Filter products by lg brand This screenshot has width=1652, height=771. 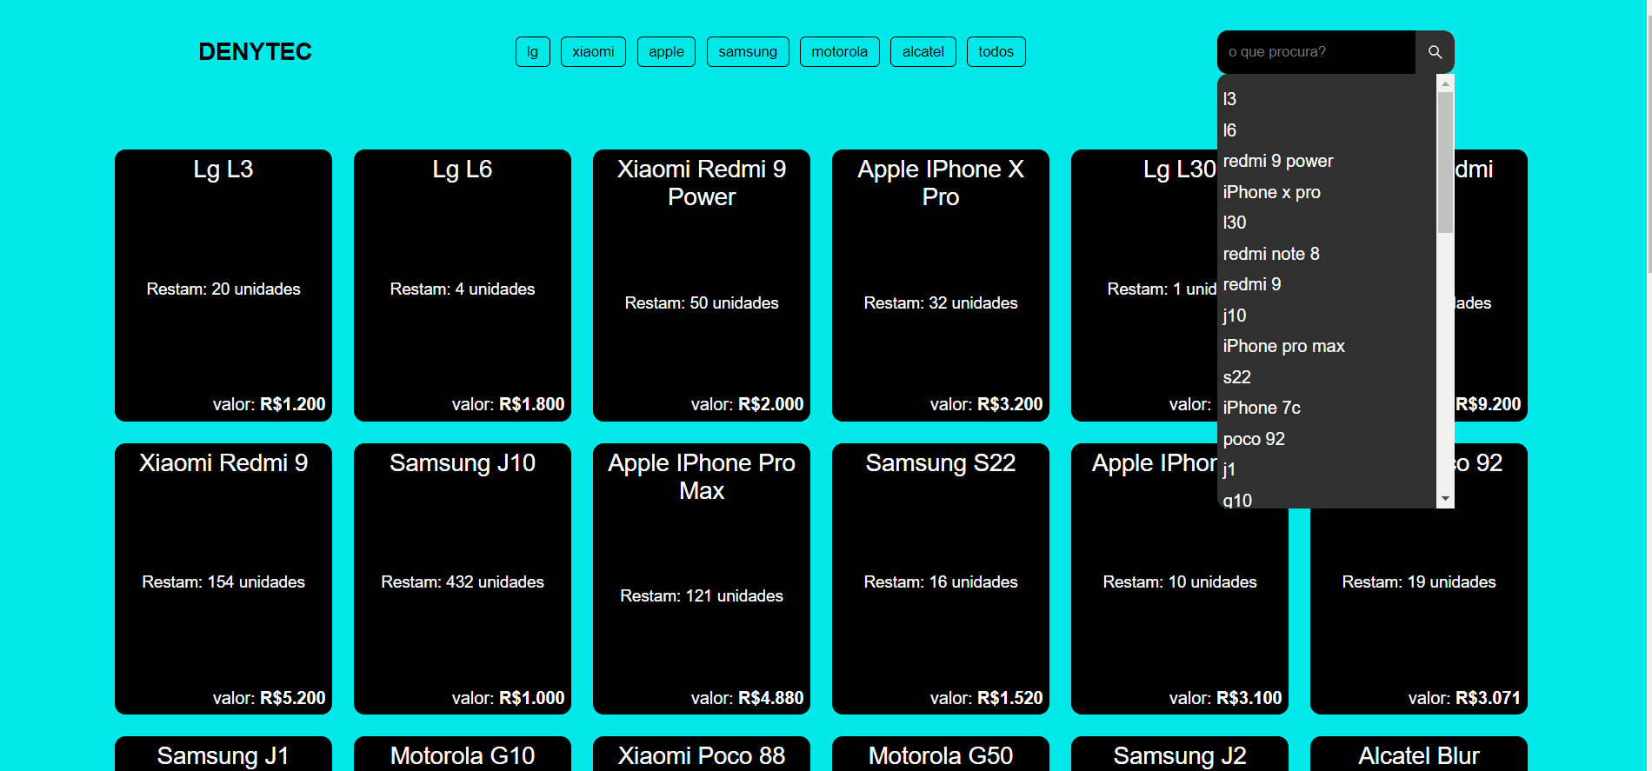tap(532, 52)
